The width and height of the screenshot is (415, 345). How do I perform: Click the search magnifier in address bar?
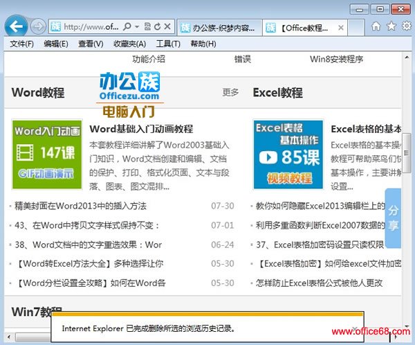coord(127,26)
